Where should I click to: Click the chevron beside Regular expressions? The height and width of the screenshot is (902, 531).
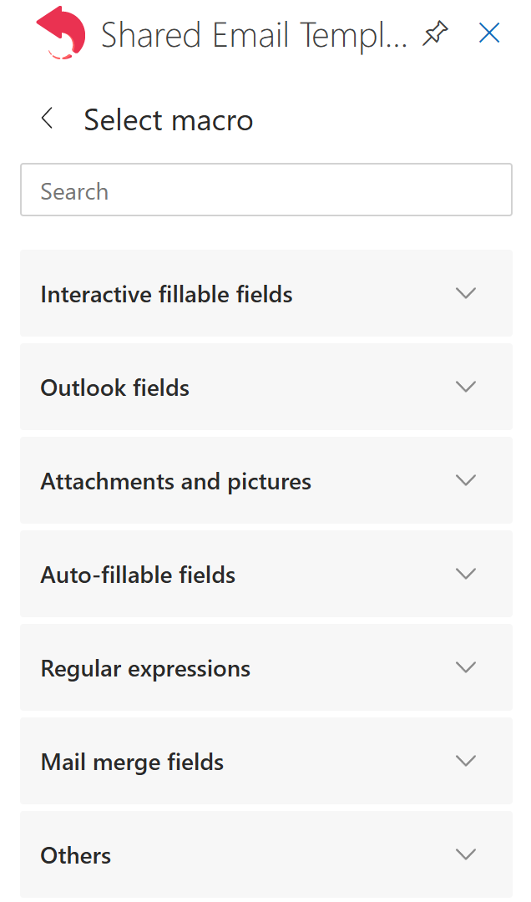pyautogui.click(x=465, y=667)
